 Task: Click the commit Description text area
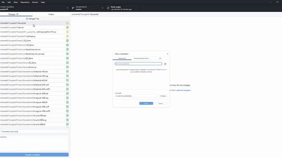click(34, 143)
